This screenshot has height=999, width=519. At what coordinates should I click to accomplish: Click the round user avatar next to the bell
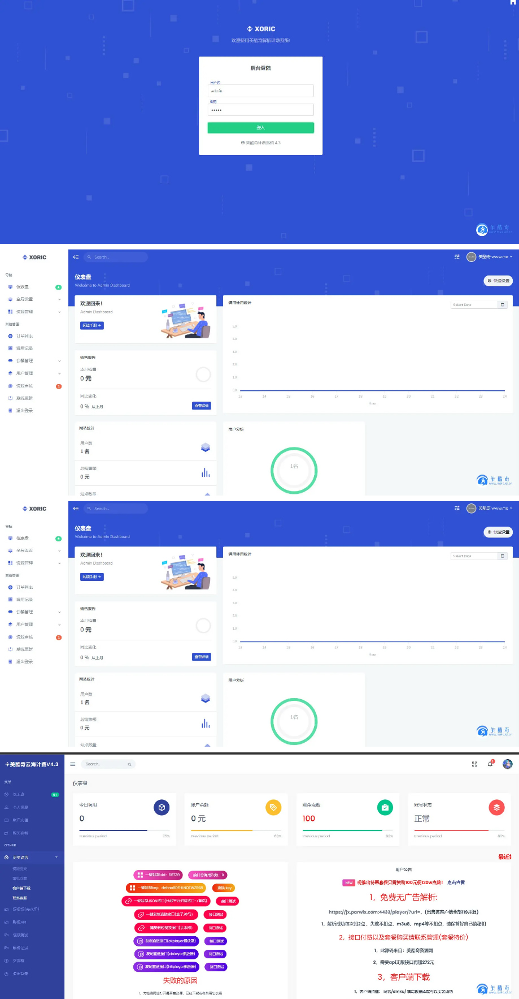pos(508,764)
